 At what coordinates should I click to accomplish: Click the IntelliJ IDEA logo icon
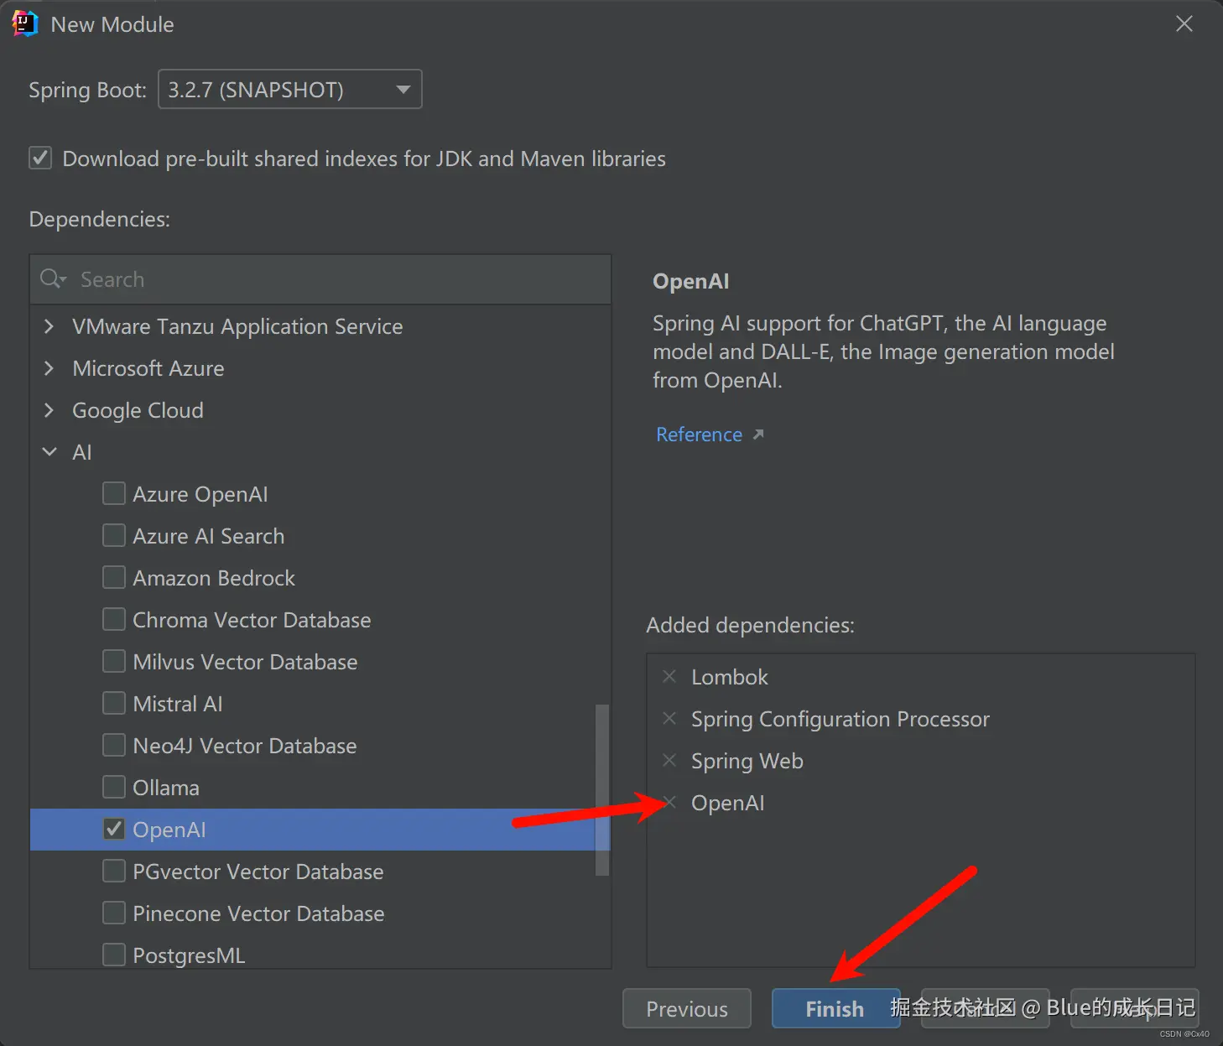[x=25, y=24]
